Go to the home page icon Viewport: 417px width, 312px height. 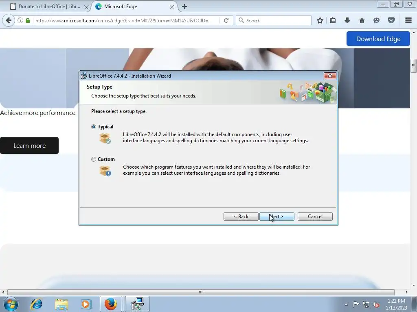[362, 20]
